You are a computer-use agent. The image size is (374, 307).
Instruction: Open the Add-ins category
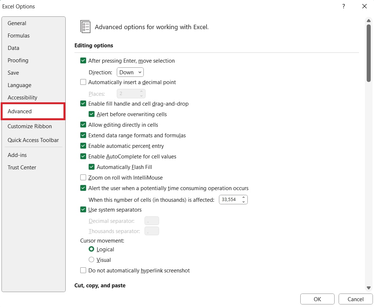[x=34, y=155]
